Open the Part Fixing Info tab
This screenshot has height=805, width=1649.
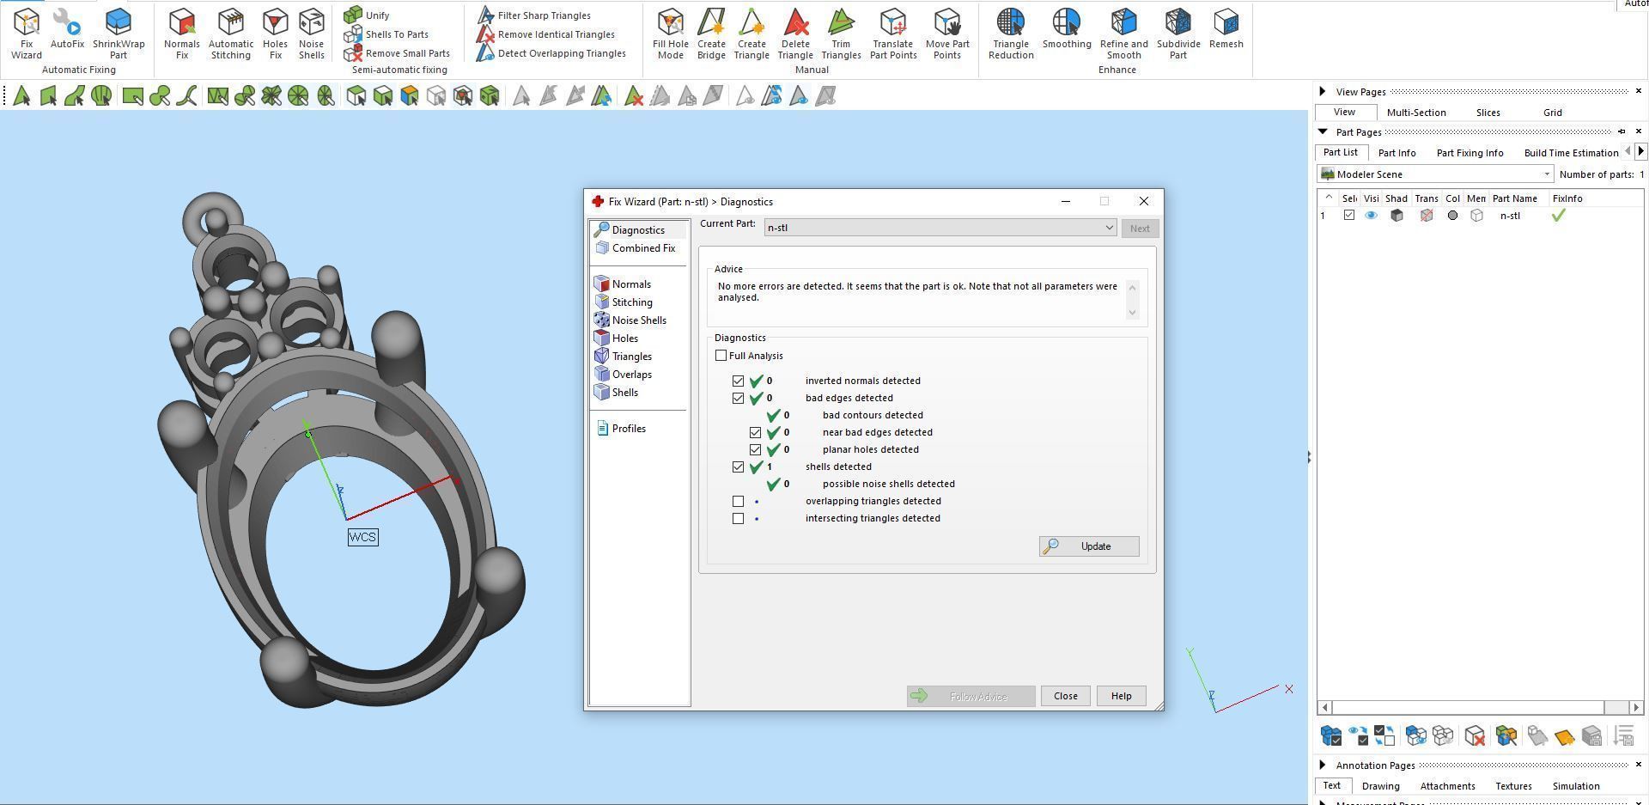1469,153
